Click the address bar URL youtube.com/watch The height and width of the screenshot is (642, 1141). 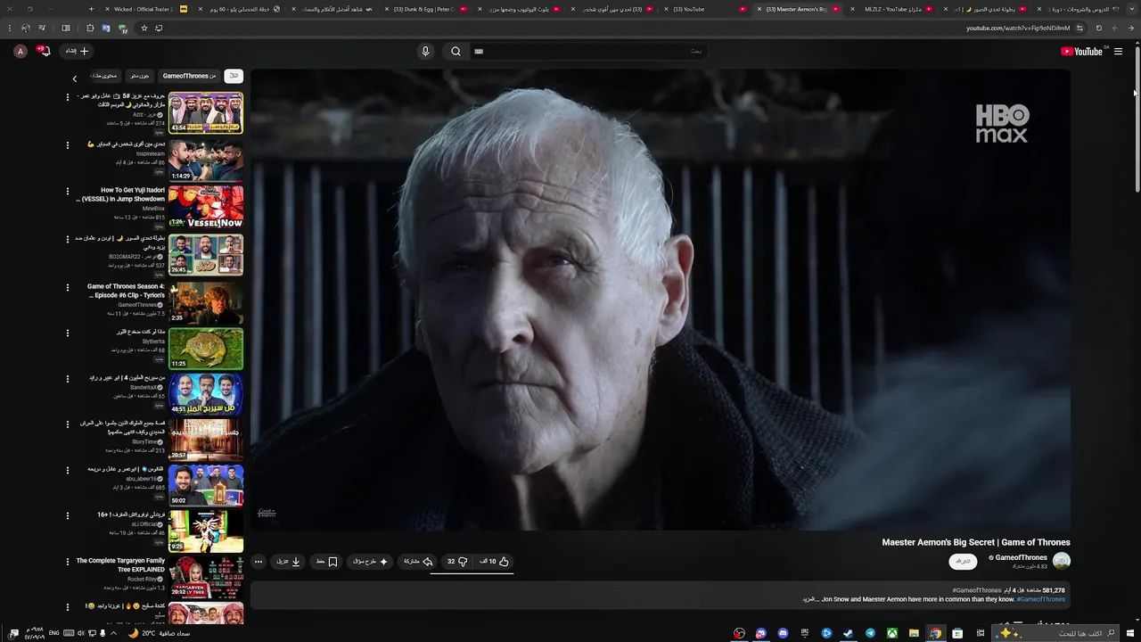(x=1018, y=28)
